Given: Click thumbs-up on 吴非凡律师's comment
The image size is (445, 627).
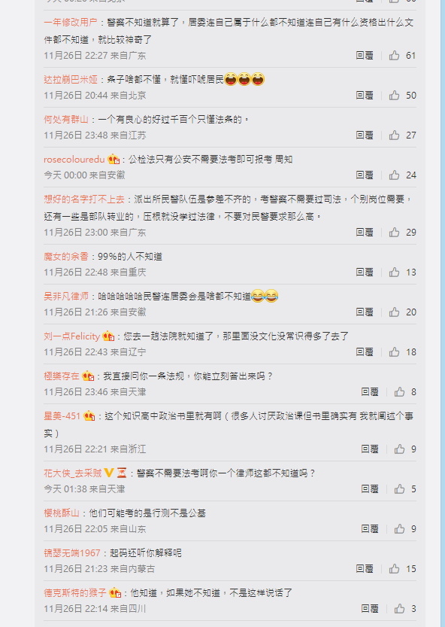Looking at the screenshot, I should click(395, 312).
